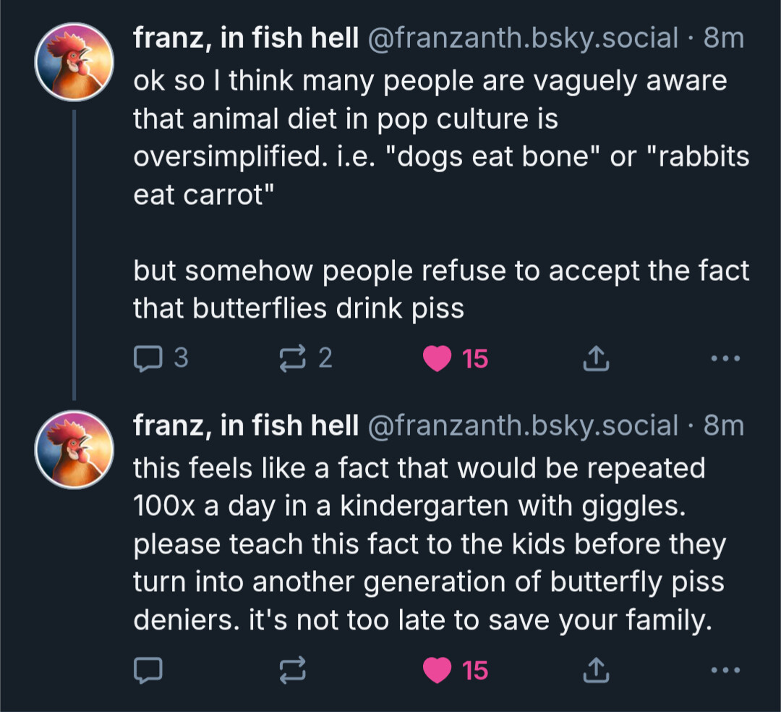
Task: Open rooster avatar on the second post
Action: [x=74, y=451]
